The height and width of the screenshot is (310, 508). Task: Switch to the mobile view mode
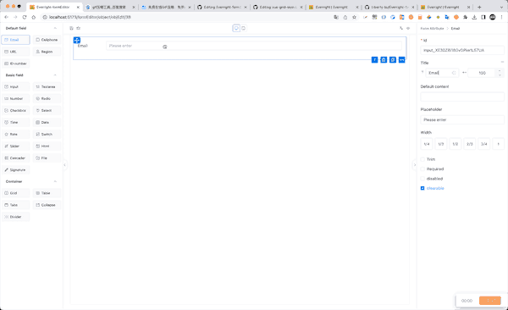pyautogui.click(x=244, y=28)
